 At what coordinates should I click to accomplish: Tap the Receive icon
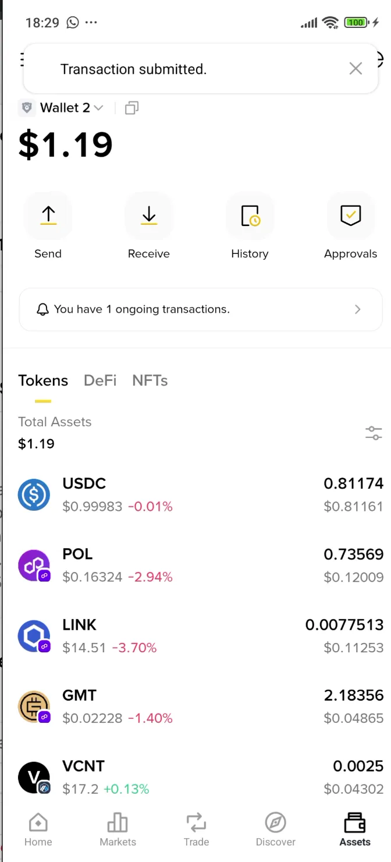pos(148,216)
